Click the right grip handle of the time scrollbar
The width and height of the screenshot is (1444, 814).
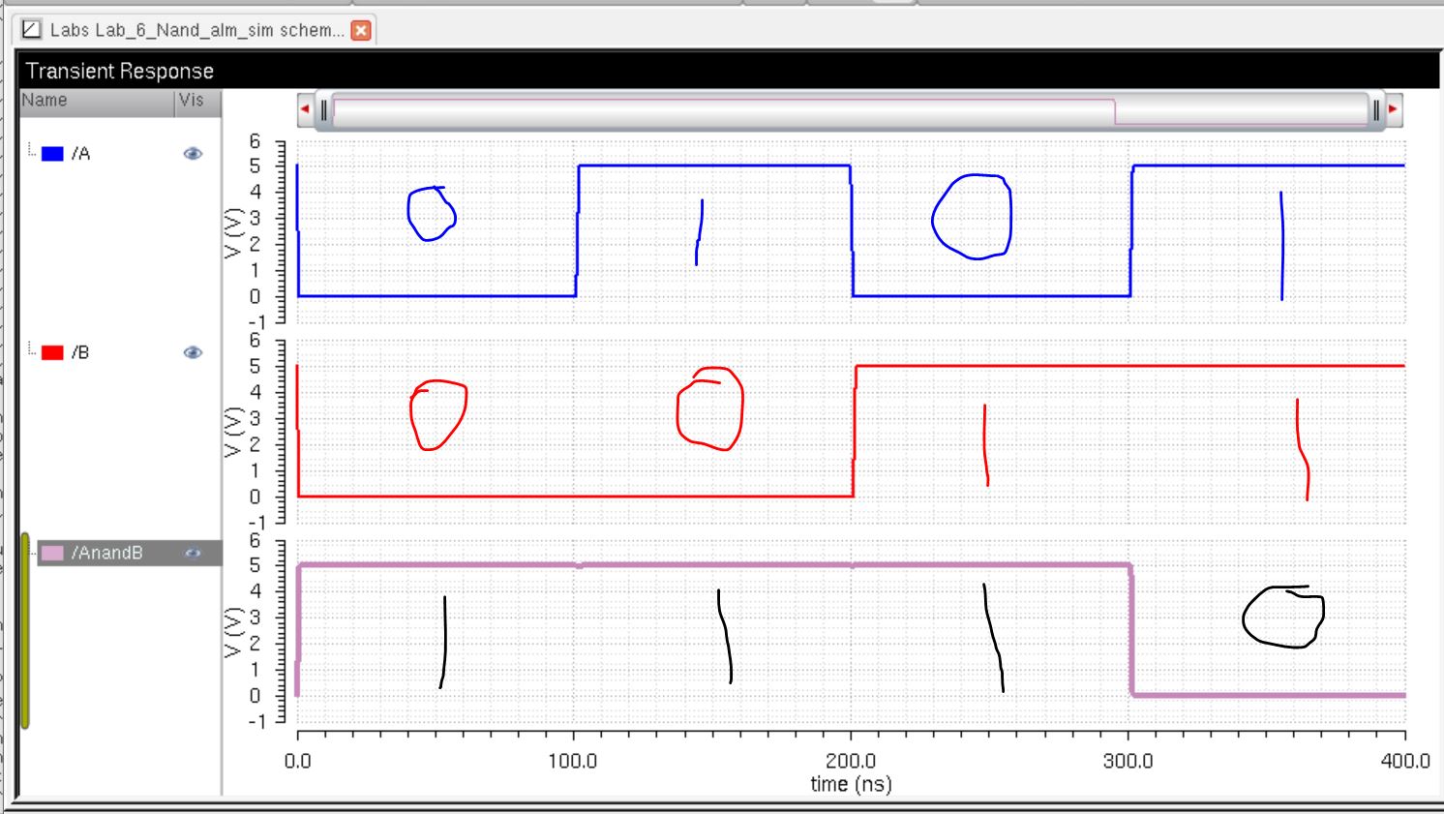[1375, 110]
